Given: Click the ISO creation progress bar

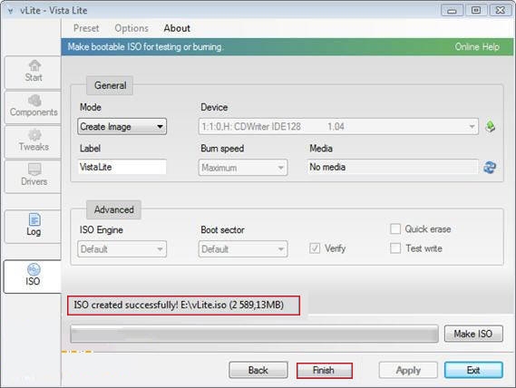Looking at the screenshot, I should pyautogui.click(x=254, y=334).
